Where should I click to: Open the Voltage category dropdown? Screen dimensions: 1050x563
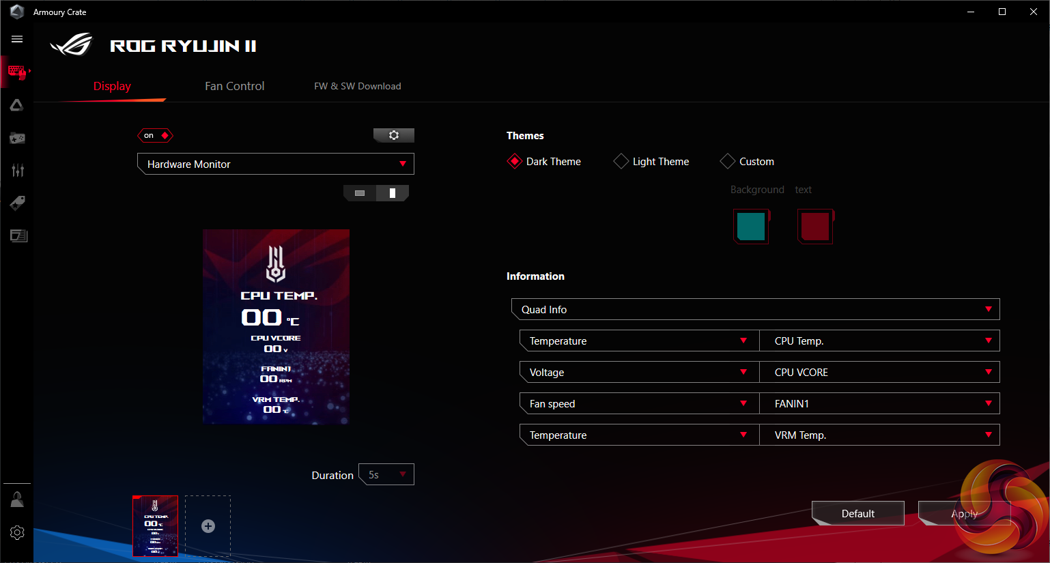click(x=640, y=372)
